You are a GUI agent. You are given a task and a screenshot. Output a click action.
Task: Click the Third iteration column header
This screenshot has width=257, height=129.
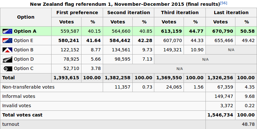(180, 13)
